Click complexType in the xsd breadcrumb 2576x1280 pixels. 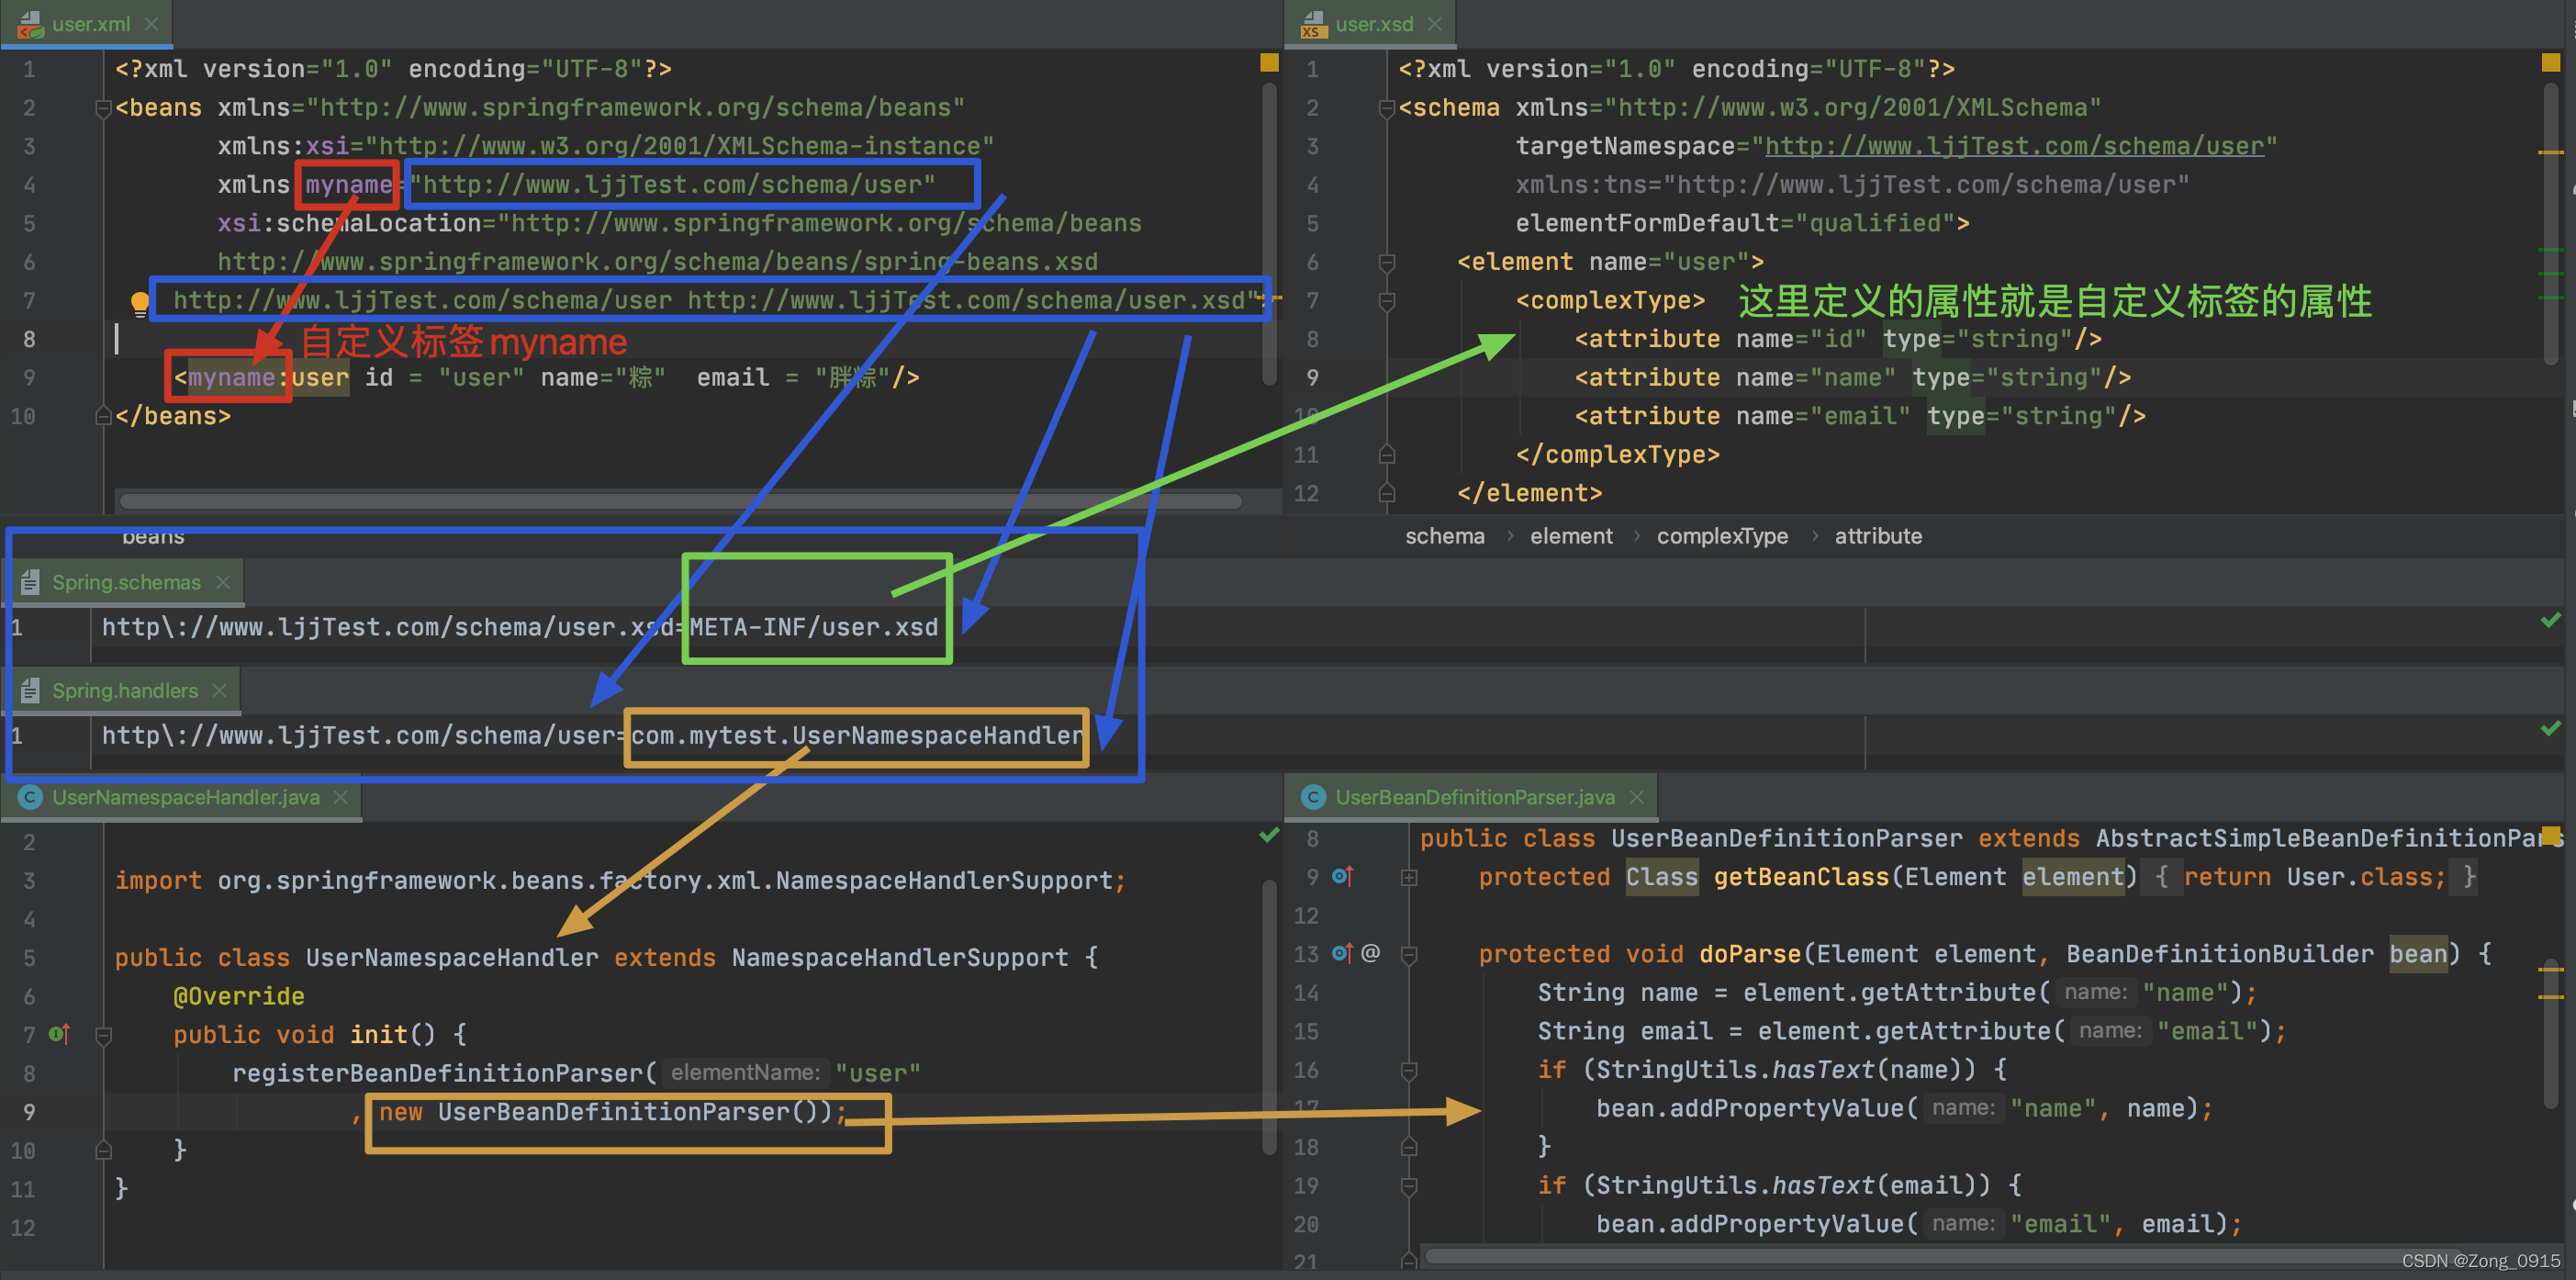[x=1722, y=536]
